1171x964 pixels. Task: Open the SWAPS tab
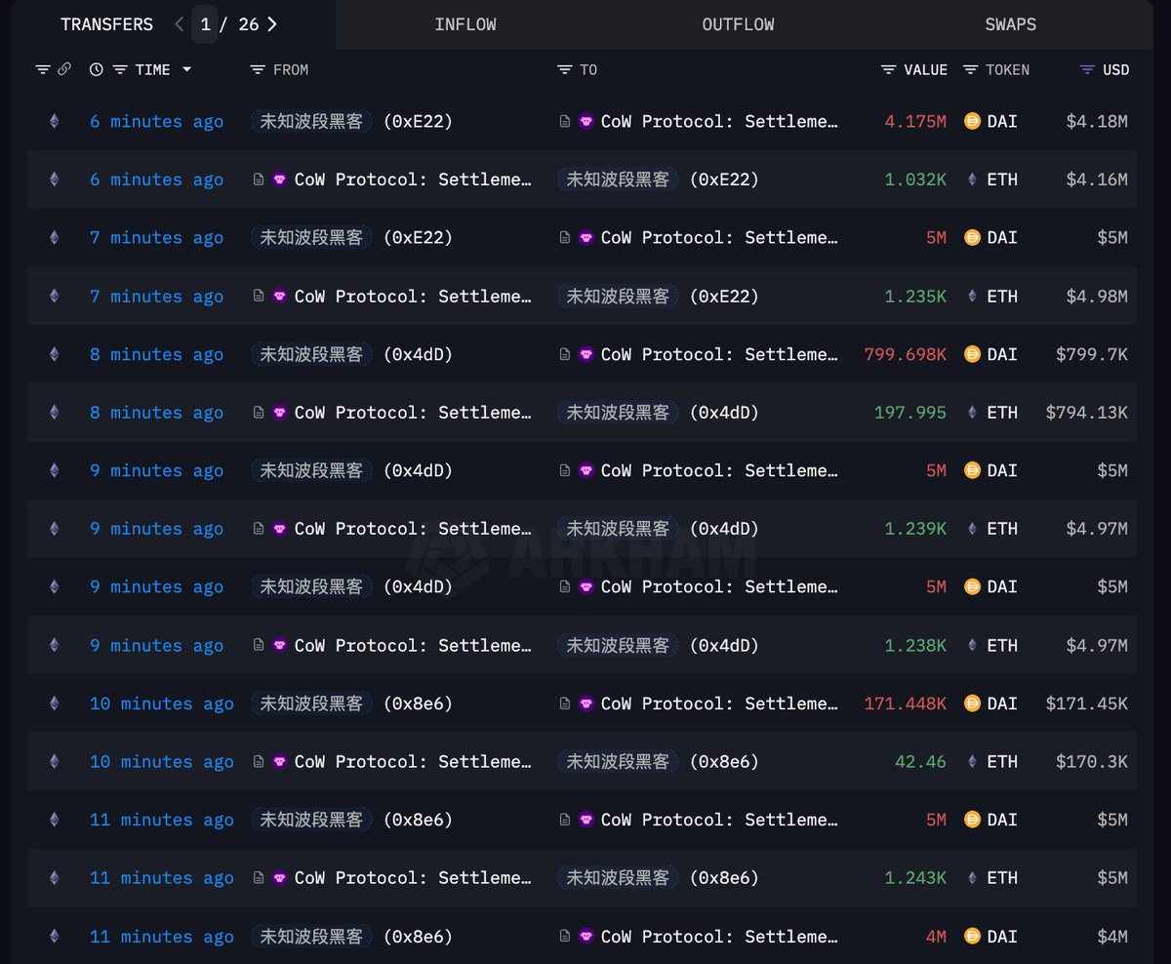[1011, 24]
